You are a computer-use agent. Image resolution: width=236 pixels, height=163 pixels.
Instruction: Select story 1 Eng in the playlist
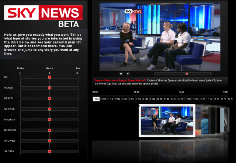click(x=96, y=99)
